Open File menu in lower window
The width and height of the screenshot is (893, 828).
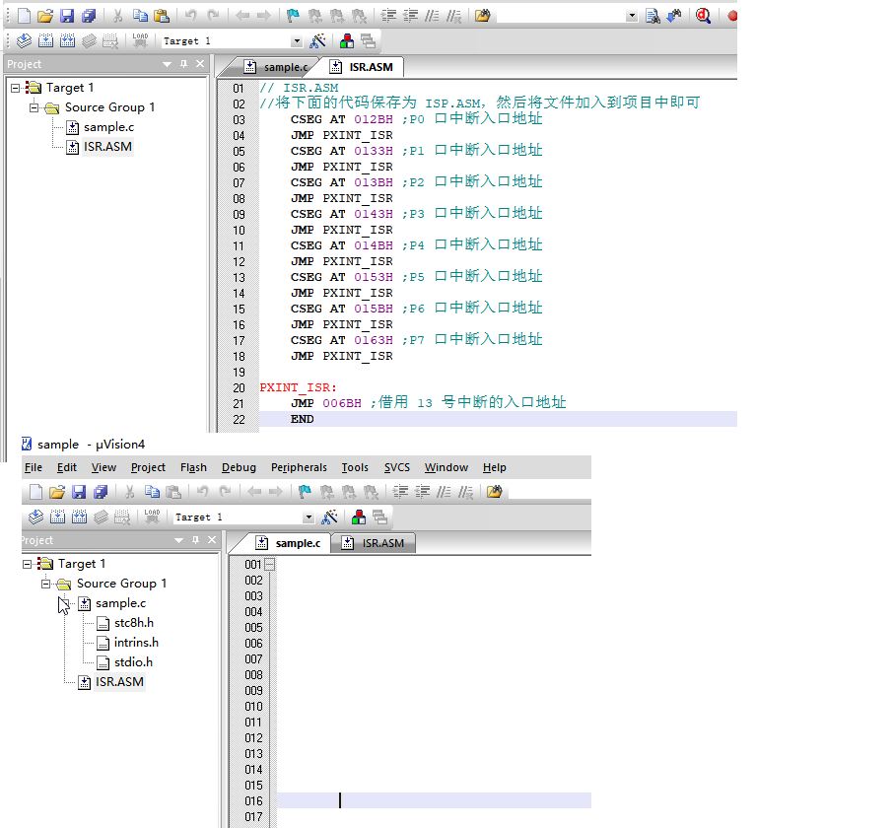tap(34, 467)
